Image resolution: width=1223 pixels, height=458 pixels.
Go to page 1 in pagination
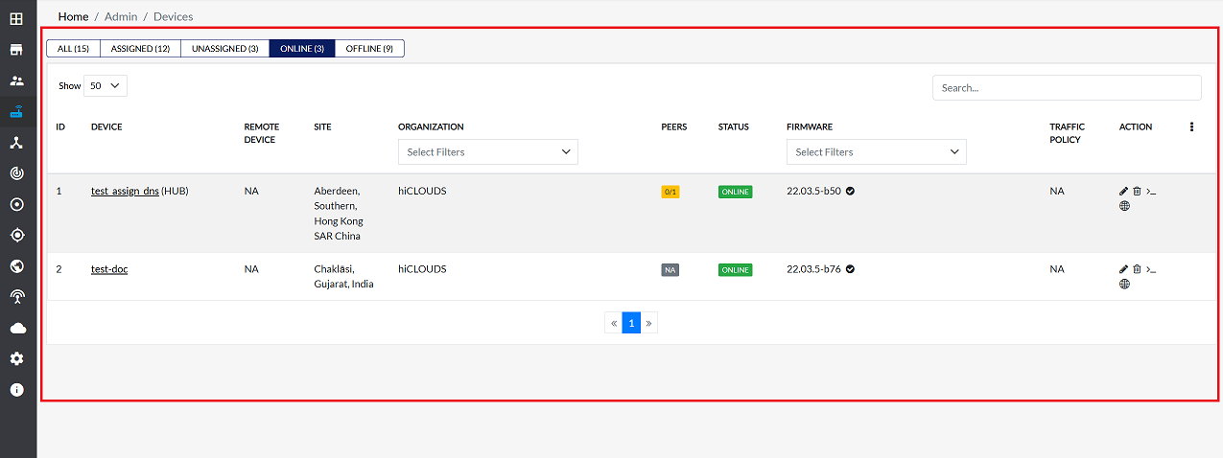pos(631,323)
